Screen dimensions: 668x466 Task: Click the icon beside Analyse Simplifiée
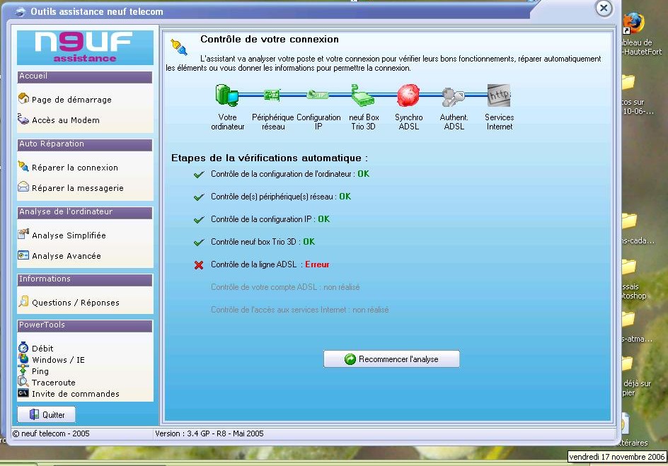click(x=23, y=233)
